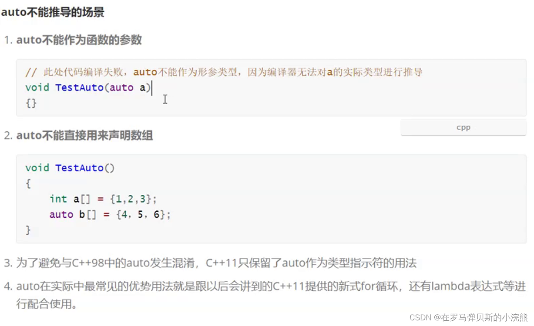Click the comment line in first code block
The height and width of the screenshot is (326, 534).
point(224,73)
